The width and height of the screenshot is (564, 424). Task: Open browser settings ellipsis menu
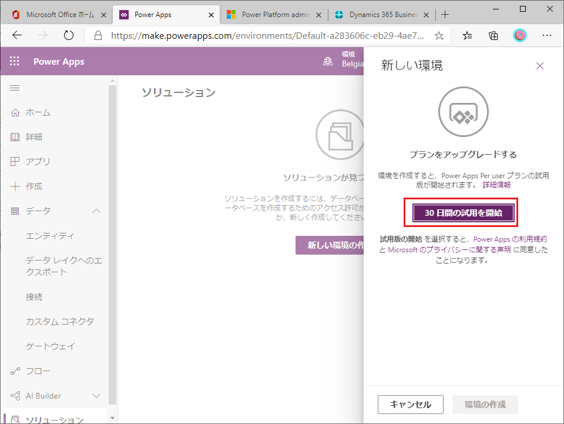pyautogui.click(x=547, y=35)
